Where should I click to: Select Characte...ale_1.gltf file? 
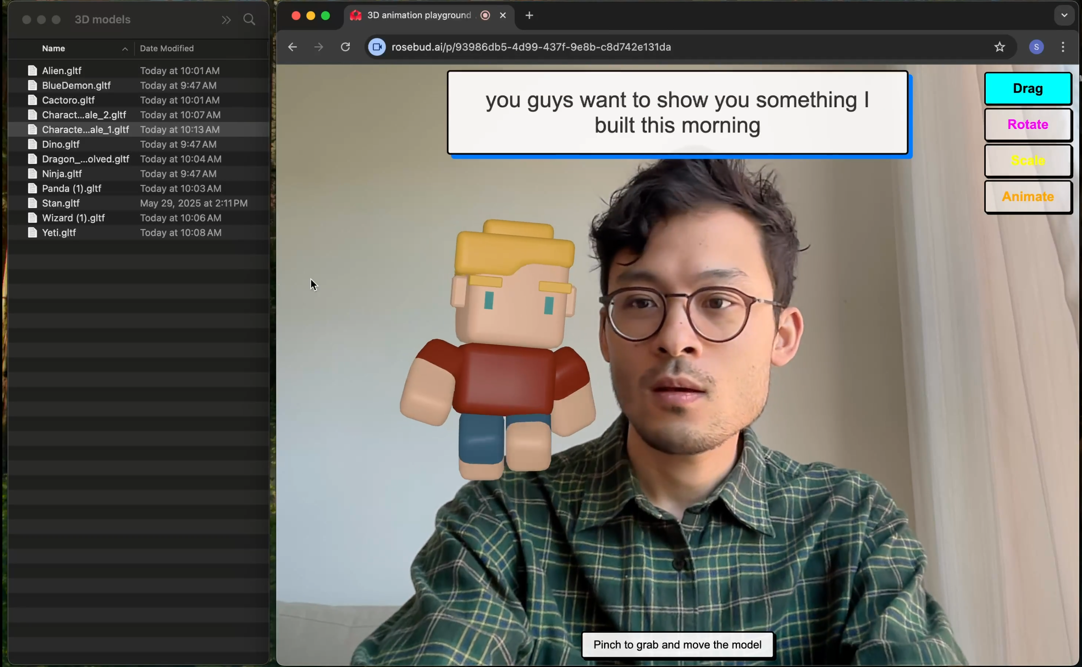tap(138, 130)
